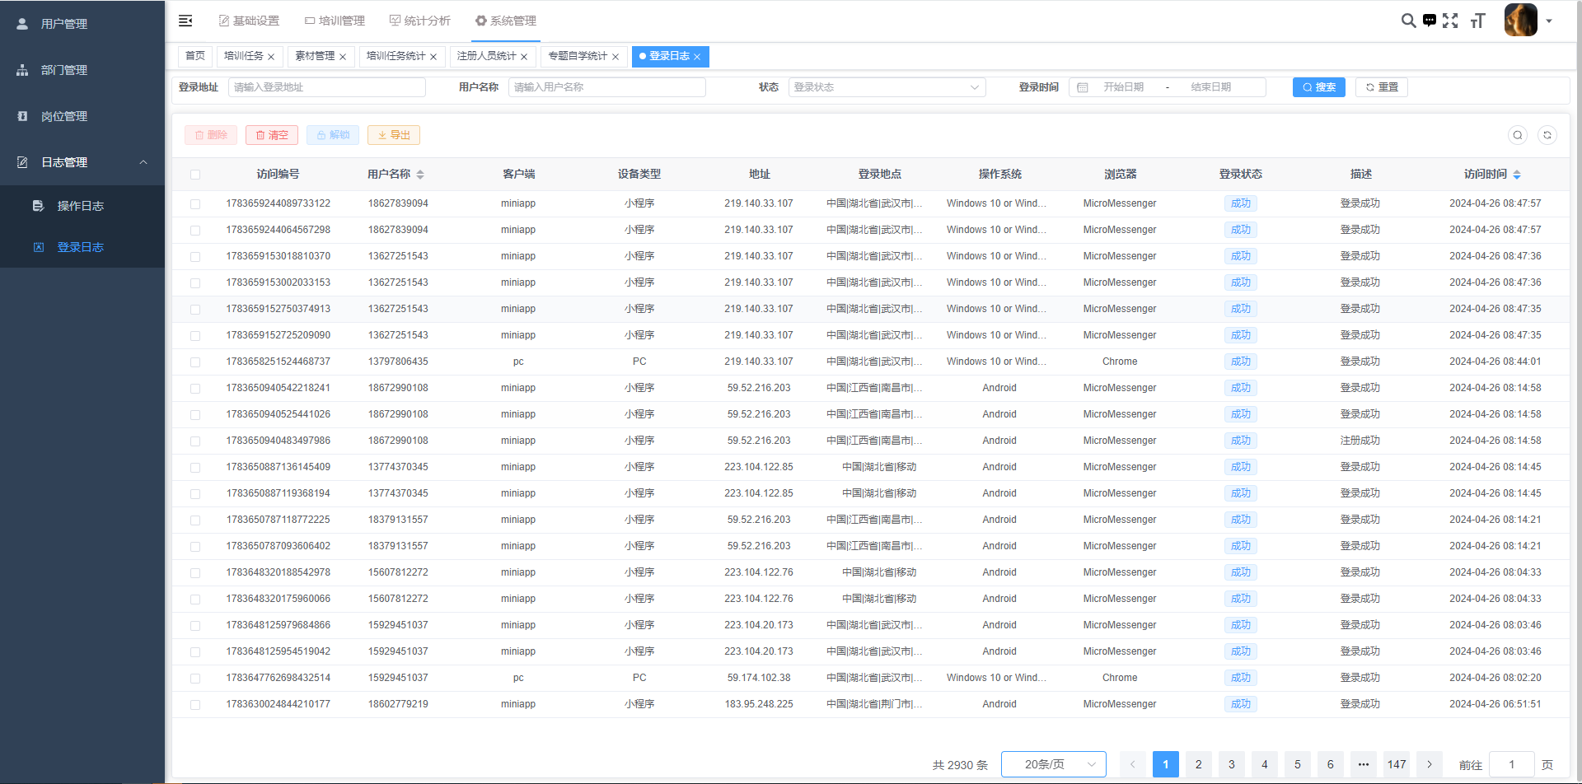Screen dimensions: 1582x784
Task: Check the row 1783630024844210177
Action: 195,705
